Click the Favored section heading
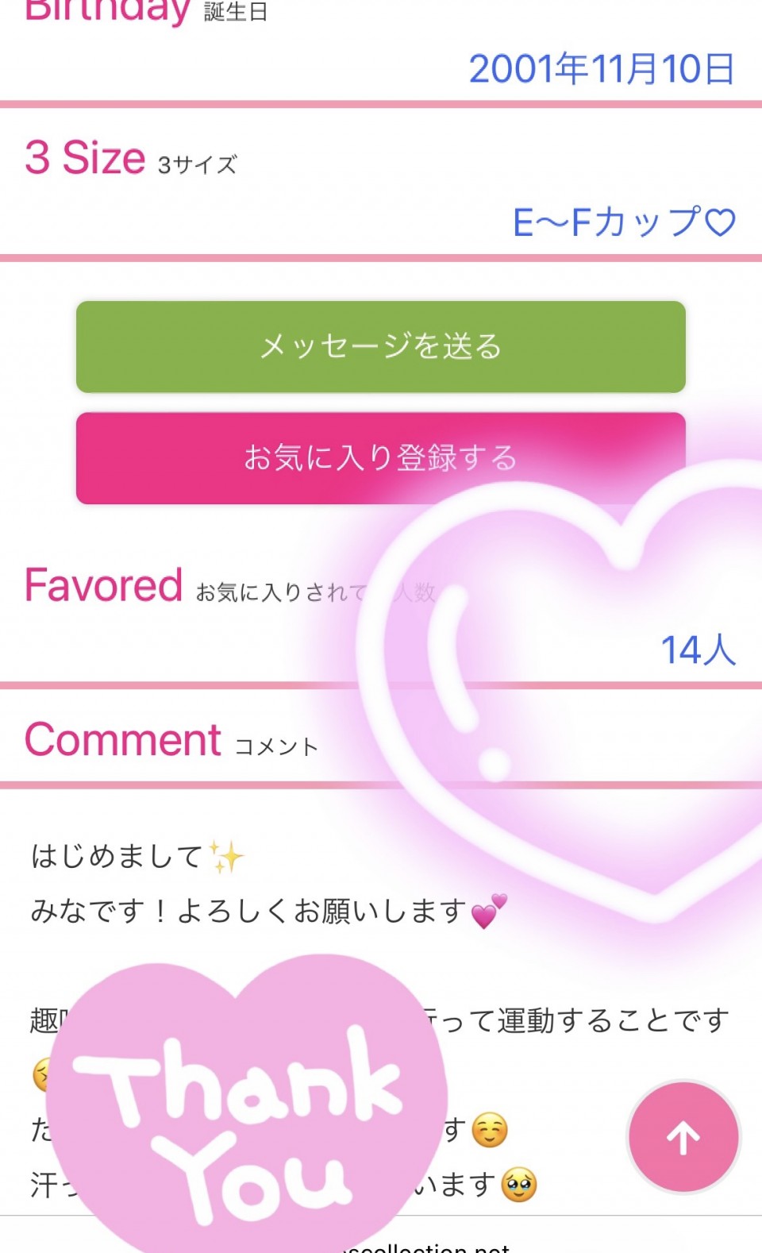This screenshot has width=762, height=1253. coord(104,586)
